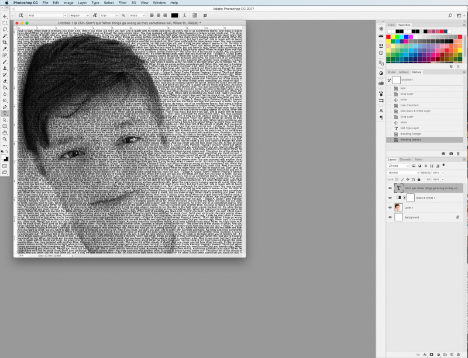Open the layer filter Kind dropdown
This screenshot has width=468, height=358.
pyautogui.click(x=398, y=166)
